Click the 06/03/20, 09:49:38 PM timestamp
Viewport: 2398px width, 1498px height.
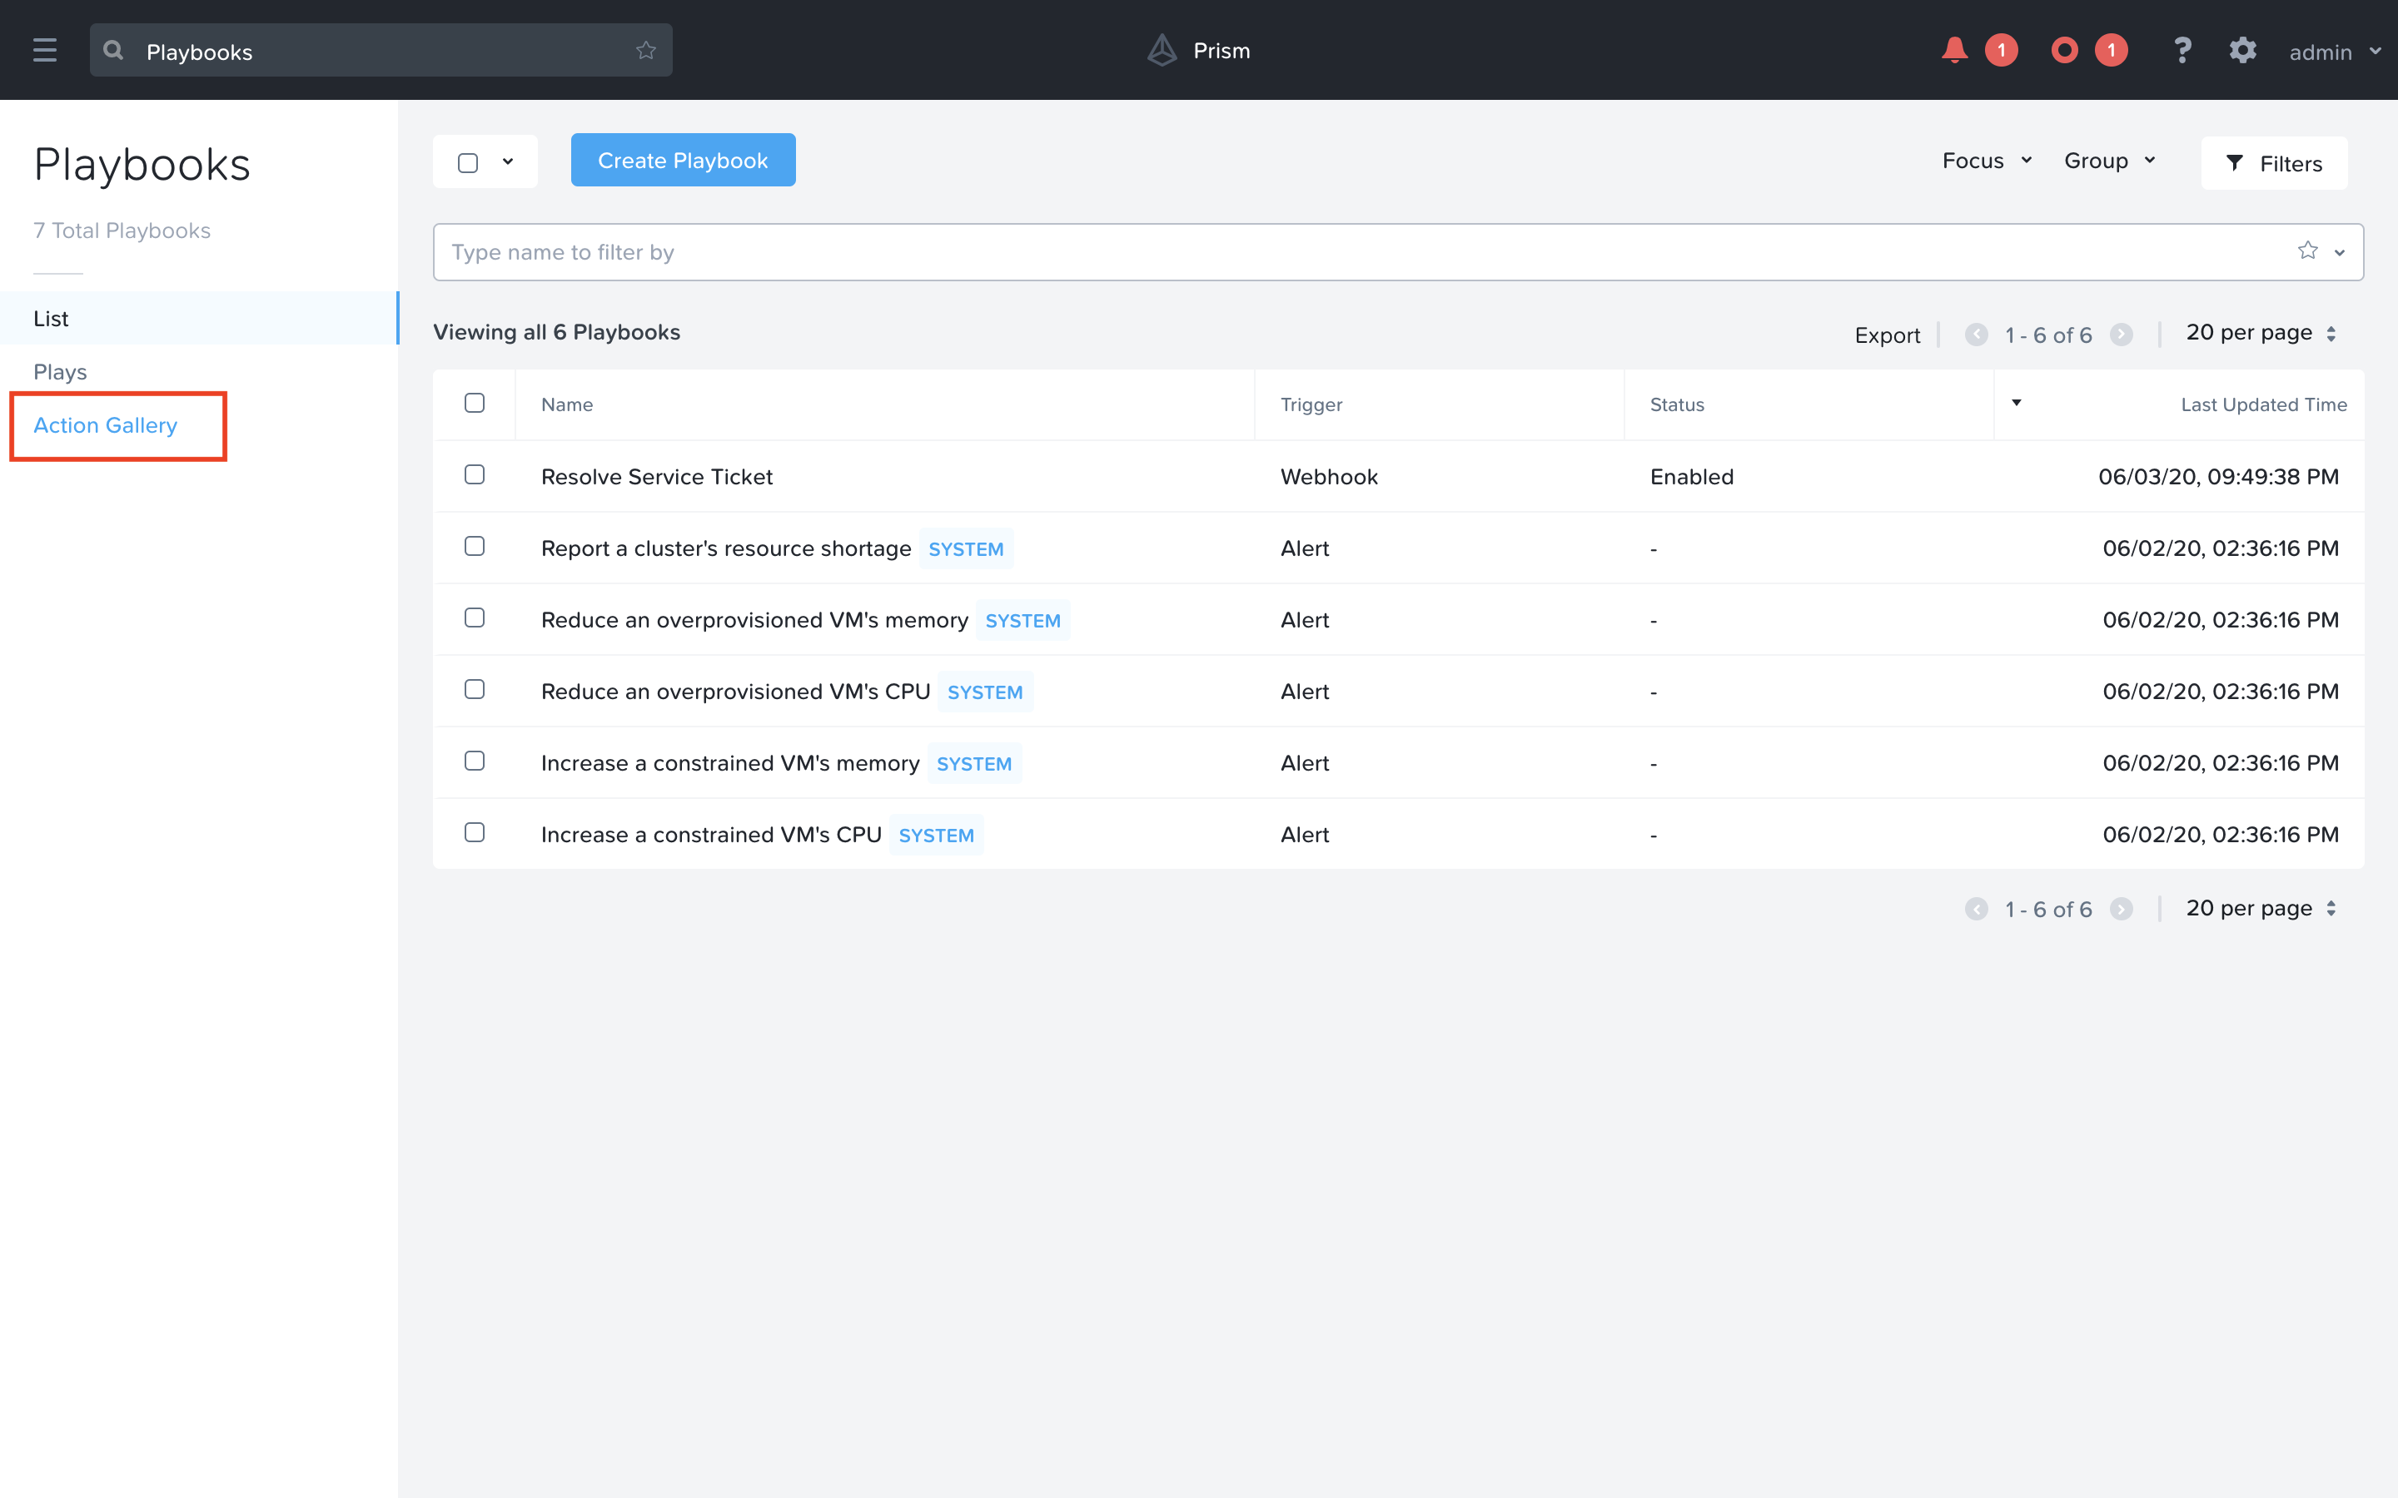(x=2219, y=477)
